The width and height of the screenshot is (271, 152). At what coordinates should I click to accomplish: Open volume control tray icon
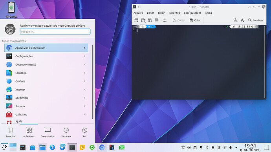(x=231, y=147)
